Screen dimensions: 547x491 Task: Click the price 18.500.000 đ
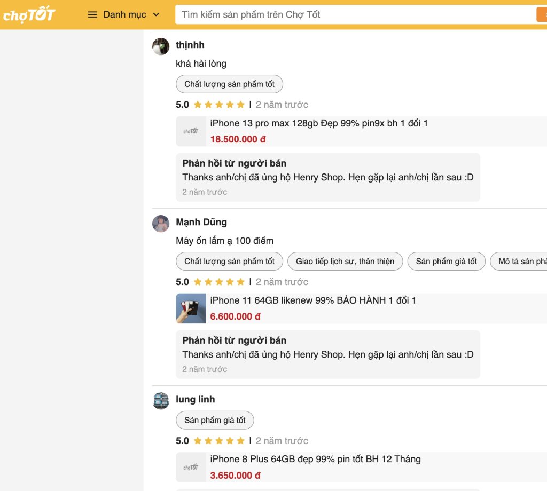(x=238, y=139)
